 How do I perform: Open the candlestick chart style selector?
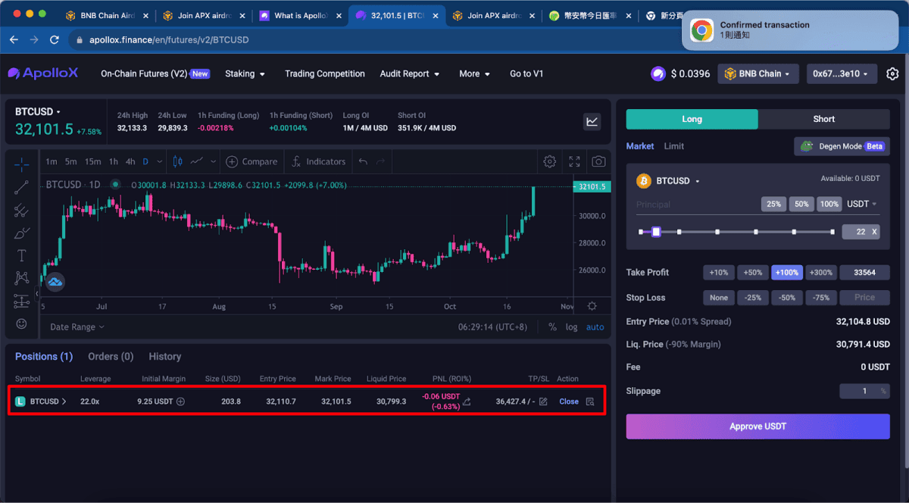[x=178, y=161]
